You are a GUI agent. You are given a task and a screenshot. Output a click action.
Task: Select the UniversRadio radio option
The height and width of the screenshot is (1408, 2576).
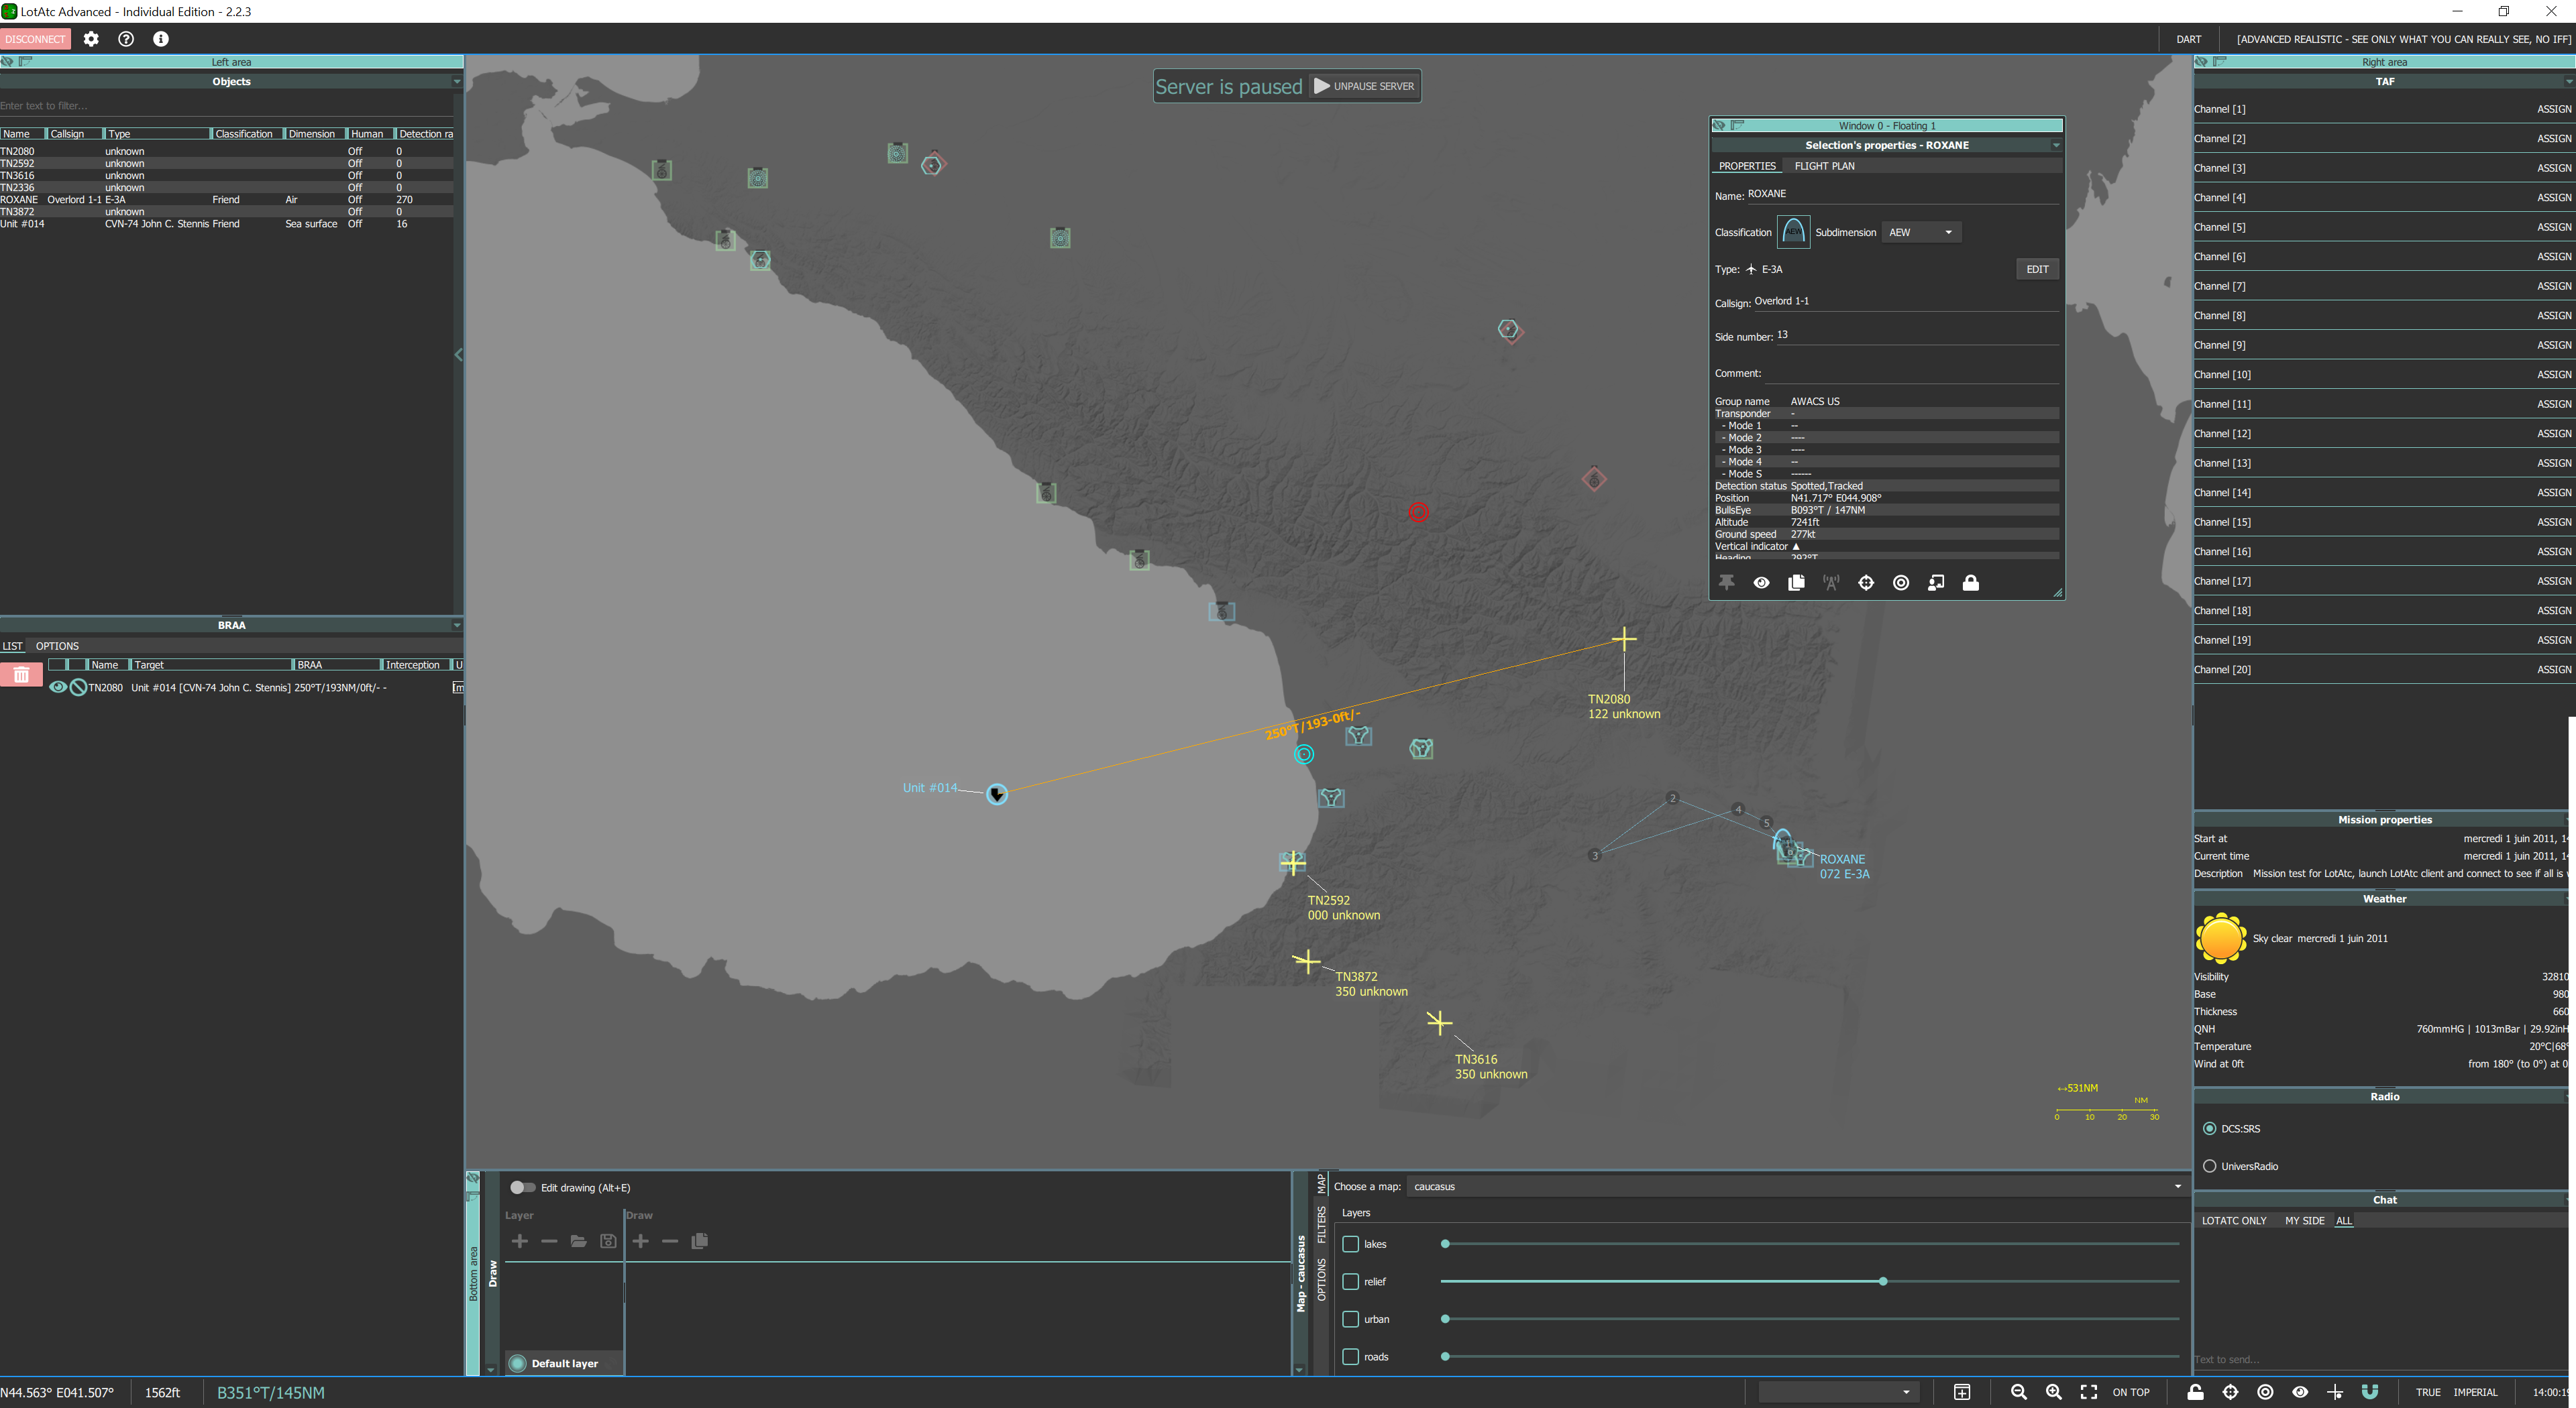2209,1166
